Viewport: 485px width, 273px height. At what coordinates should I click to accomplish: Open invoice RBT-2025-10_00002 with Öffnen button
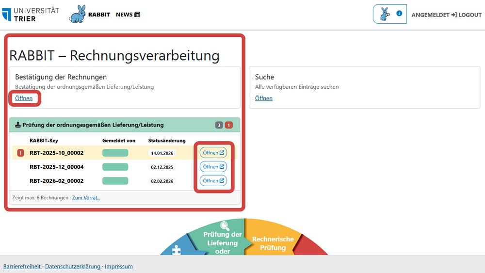(x=213, y=153)
